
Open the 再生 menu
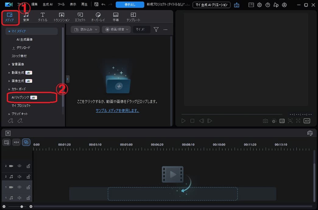(84, 4)
